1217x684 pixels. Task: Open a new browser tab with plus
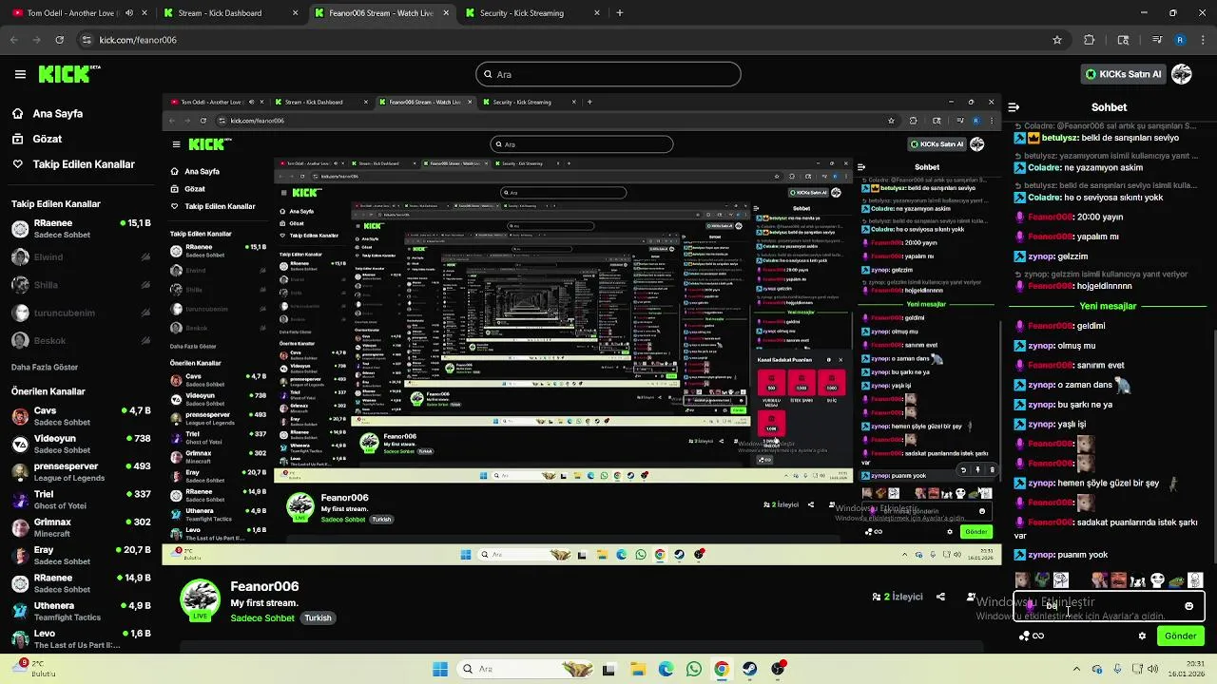(620, 13)
